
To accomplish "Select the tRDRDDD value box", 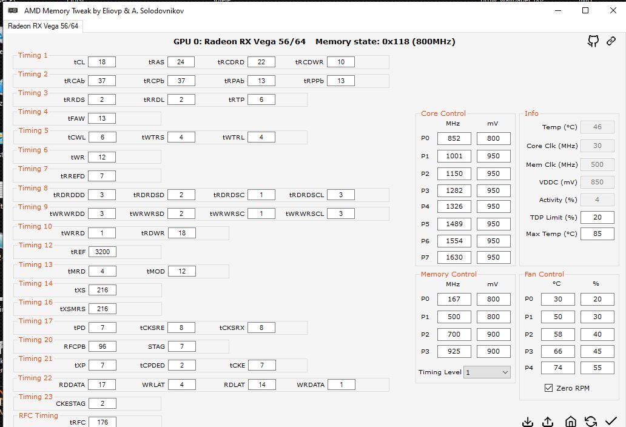I will [x=102, y=195].
